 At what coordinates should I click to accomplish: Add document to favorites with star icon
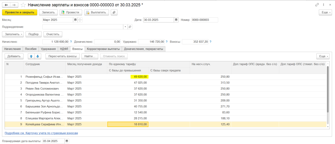23,5
